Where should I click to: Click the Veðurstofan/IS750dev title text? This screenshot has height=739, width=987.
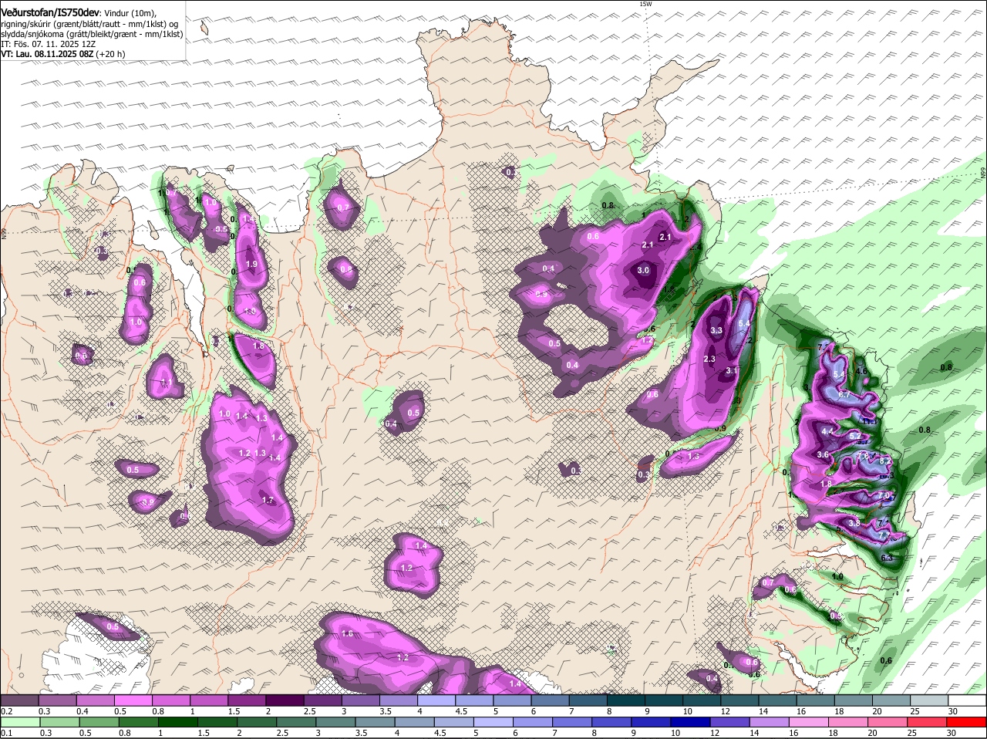pyautogui.click(x=50, y=13)
